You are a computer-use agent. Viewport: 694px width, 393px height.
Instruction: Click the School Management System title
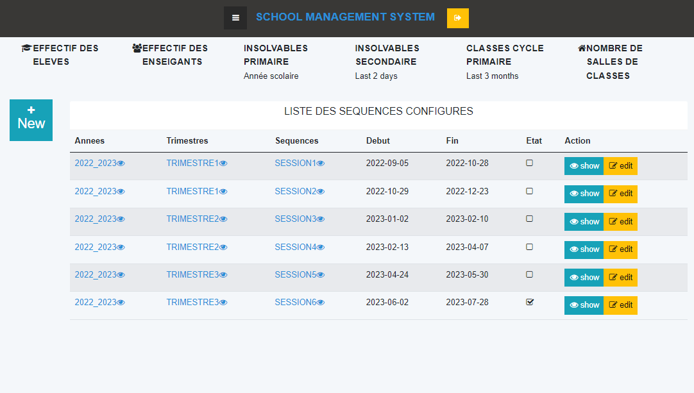345,17
